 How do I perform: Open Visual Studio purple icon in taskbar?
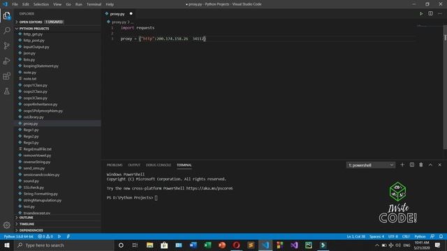tap(294, 245)
